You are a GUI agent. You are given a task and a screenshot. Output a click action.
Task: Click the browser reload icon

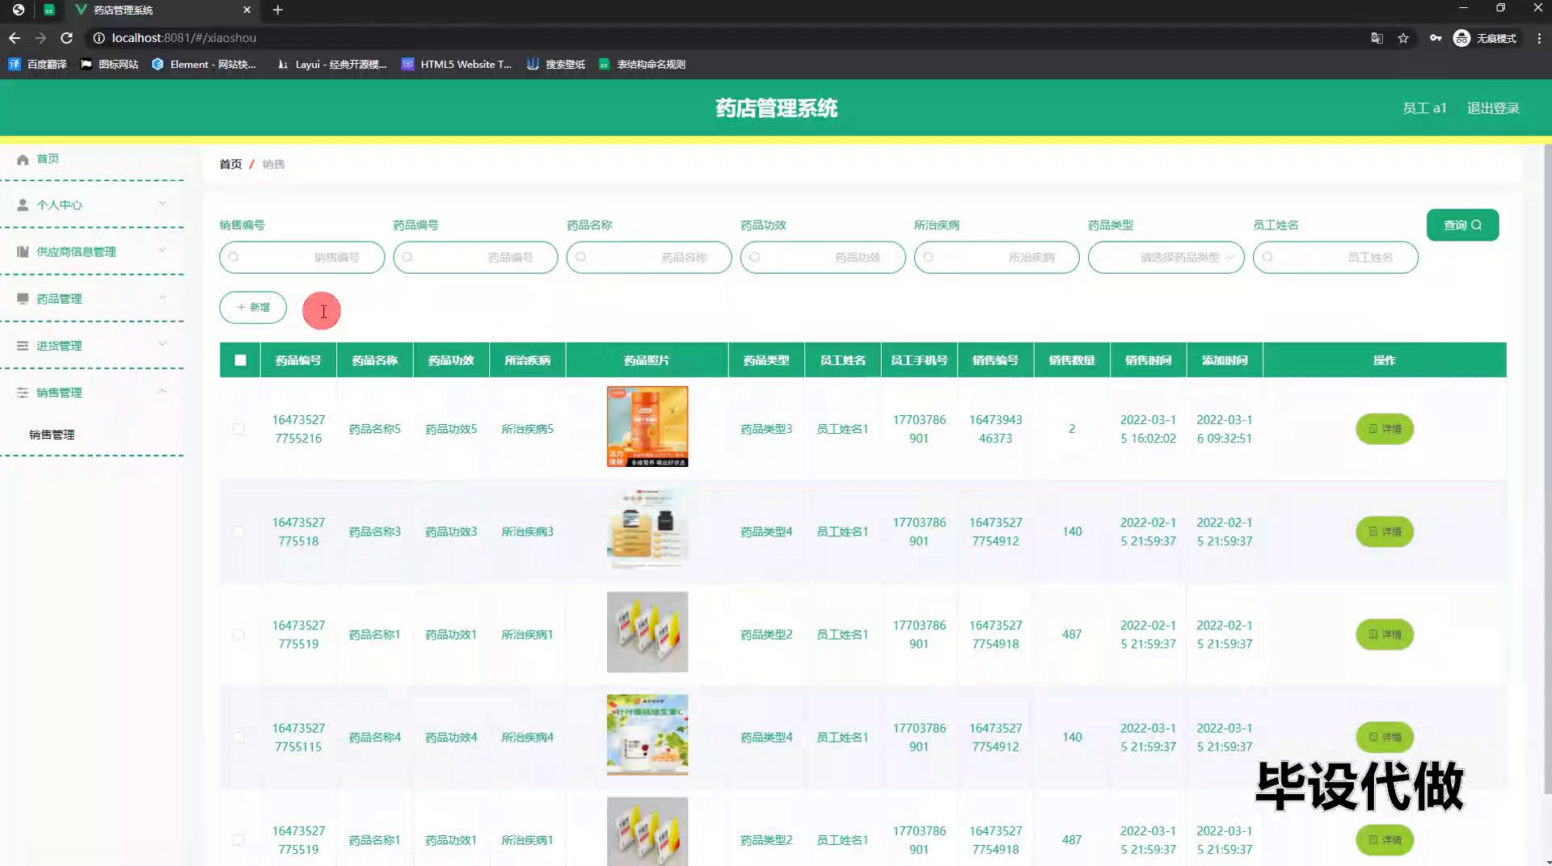67,38
